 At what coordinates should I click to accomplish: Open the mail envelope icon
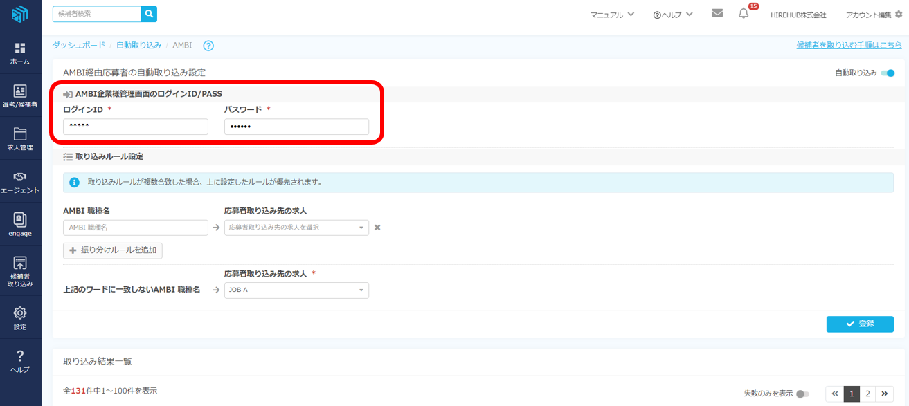click(717, 13)
